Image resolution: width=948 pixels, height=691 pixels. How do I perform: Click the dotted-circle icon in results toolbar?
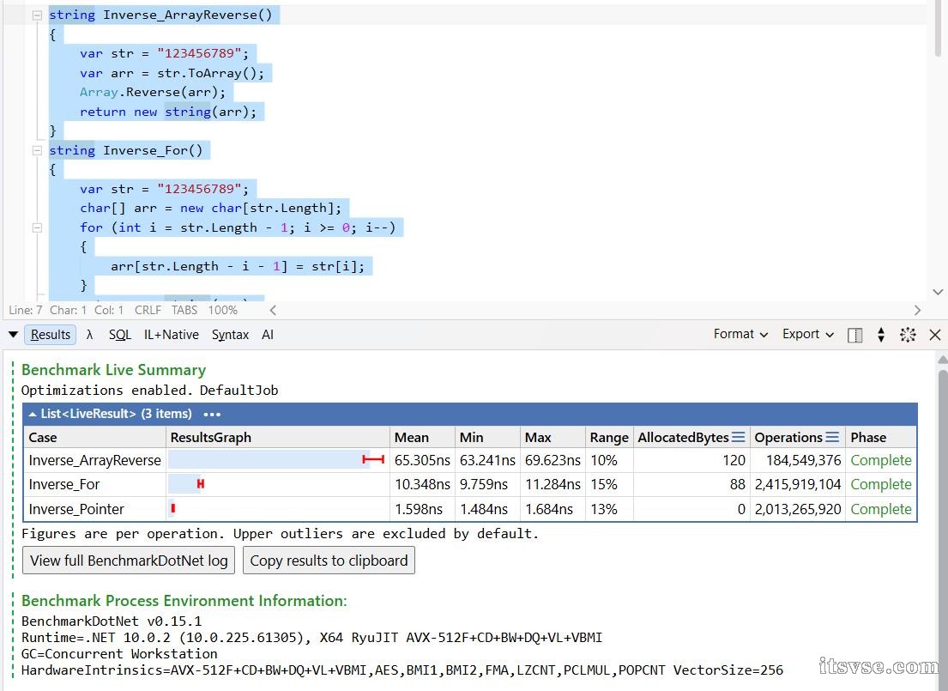pos(908,336)
